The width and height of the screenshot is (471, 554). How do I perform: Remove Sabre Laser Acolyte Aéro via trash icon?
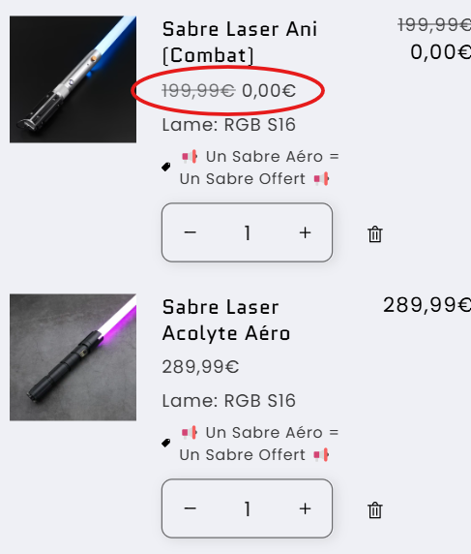tap(375, 510)
